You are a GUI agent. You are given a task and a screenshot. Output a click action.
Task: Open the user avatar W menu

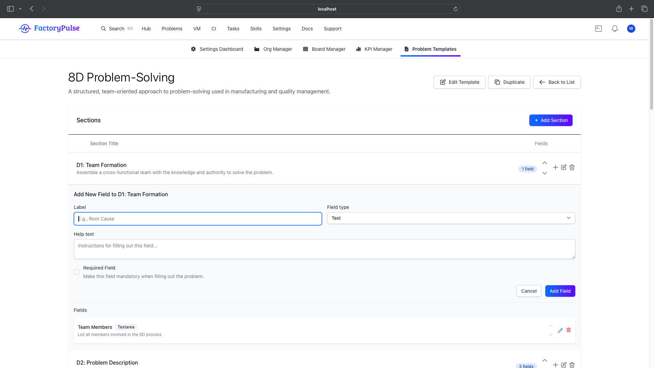click(x=631, y=29)
